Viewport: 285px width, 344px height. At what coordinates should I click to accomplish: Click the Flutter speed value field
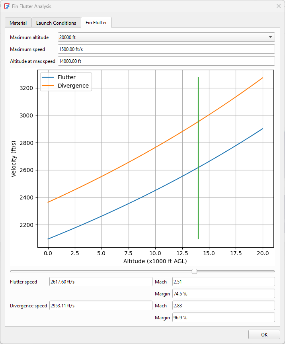tap(100, 282)
